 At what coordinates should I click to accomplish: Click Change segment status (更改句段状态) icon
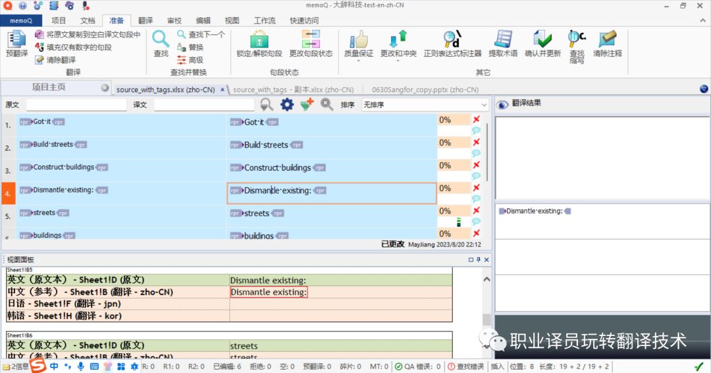[311, 43]
